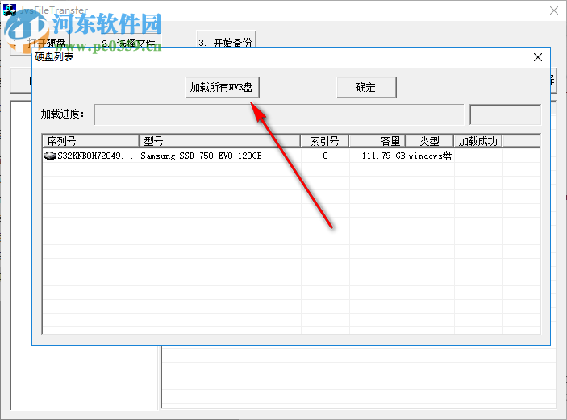Click the 加载成功 column header

tap(478, 141)
